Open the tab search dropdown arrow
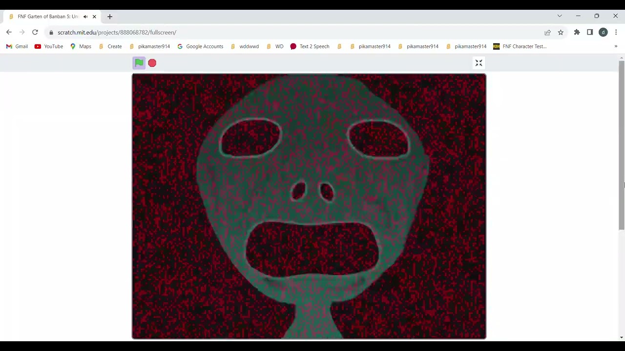The height and width of the screenshot is (351, 625). click(560, 16)
